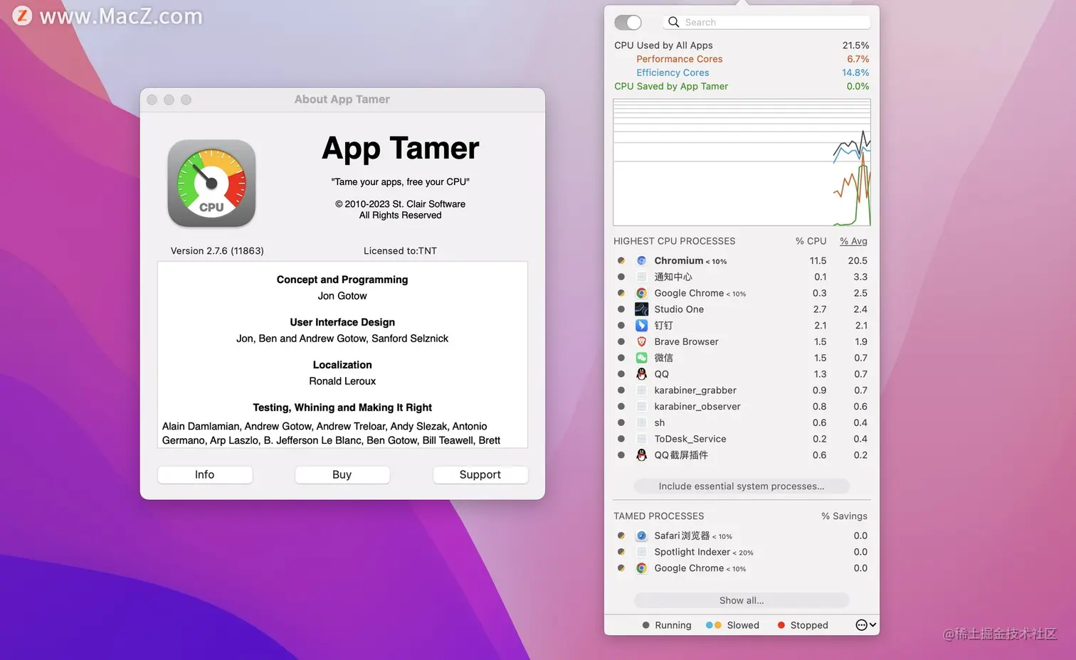Screen dimensions: 1076x660
Task: Select the Spotlight Indexer process name
Action: 692,552
